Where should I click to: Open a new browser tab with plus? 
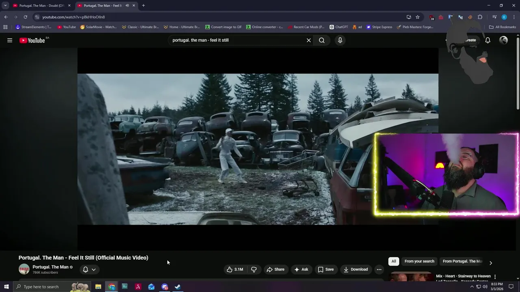[x=143, y=6]
